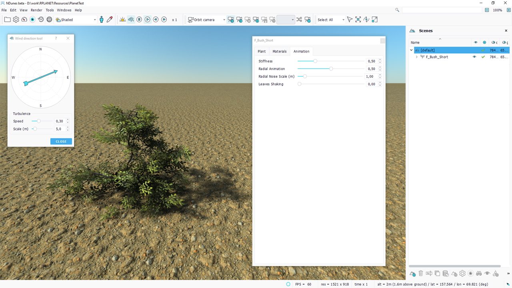The width and height of the screenshot is (512, 288).
Task: Click the Stiffness slider handle
Action: click(x=315, y=61)
